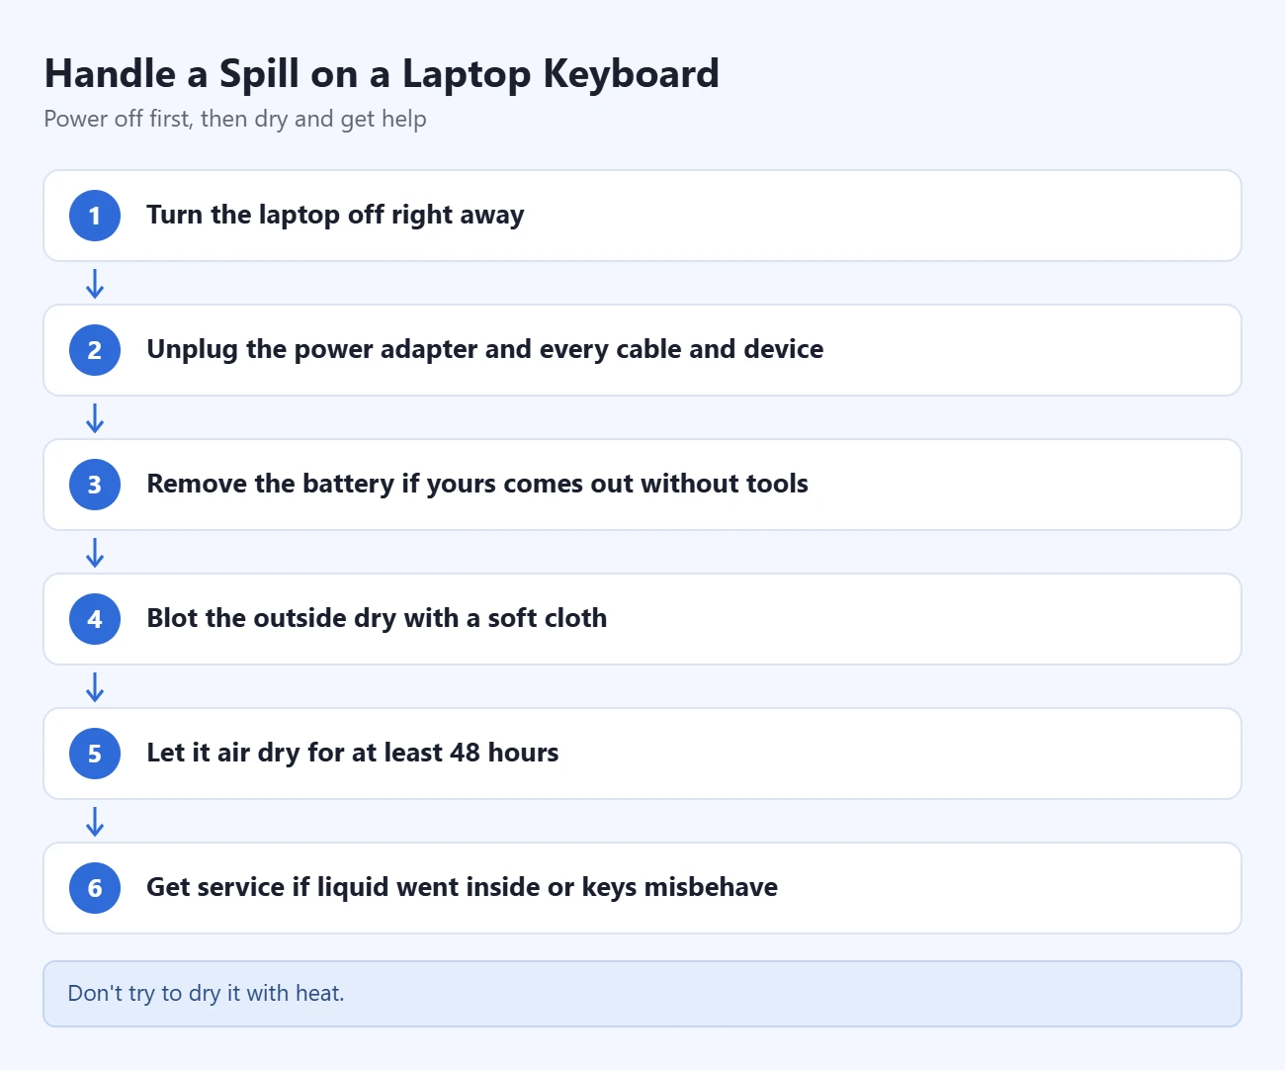Screen dimensions: 1285x1070
Task: Click the arrow between steps 2 and 3
Action: coord(95,418)
